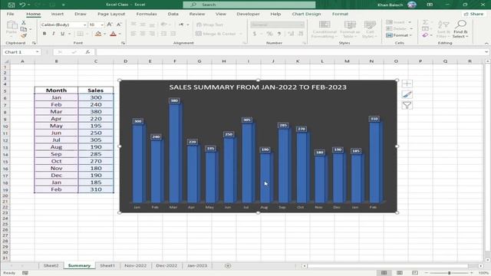The height and width of the screenshot is (276, 491).
Task: Click the Copy icon in Clipboard
Action: [x=24, y=29]
